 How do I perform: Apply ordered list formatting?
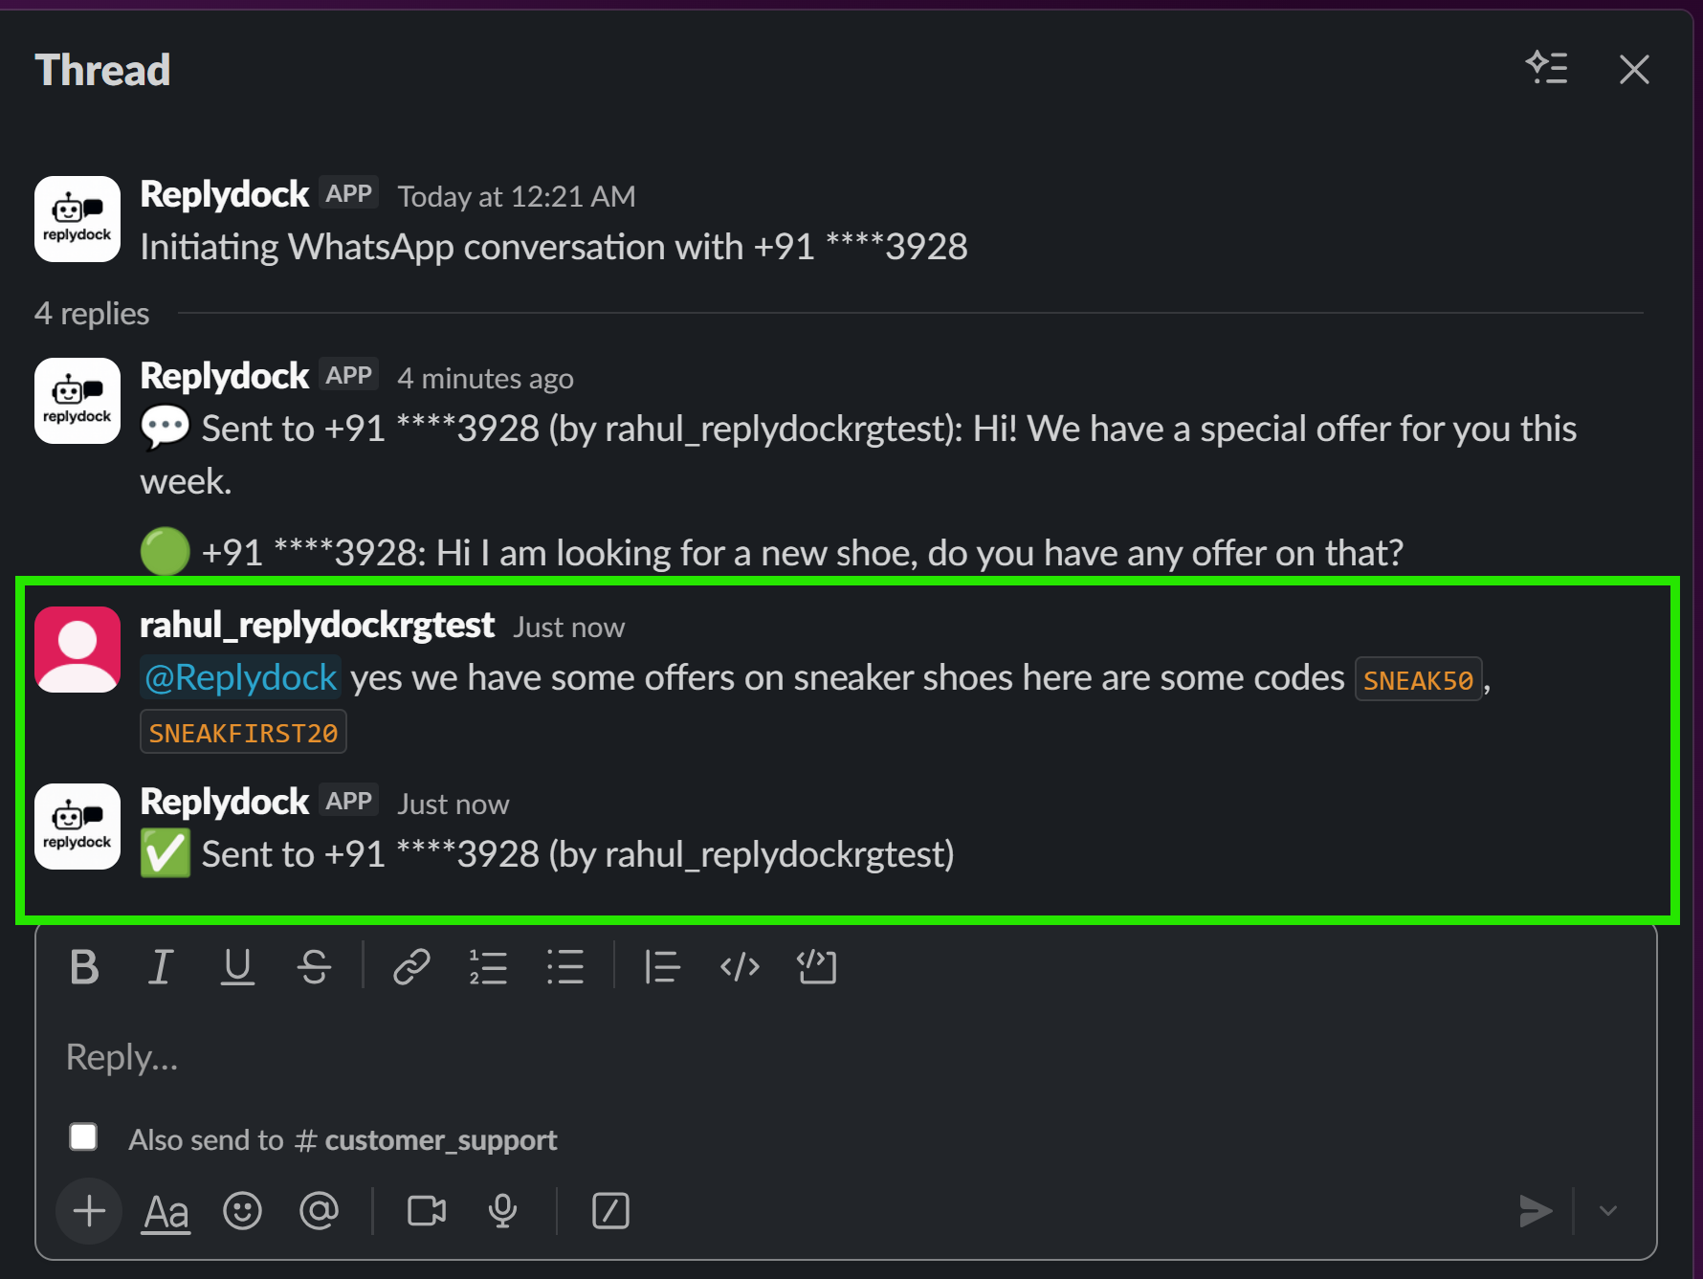[488, 966]
